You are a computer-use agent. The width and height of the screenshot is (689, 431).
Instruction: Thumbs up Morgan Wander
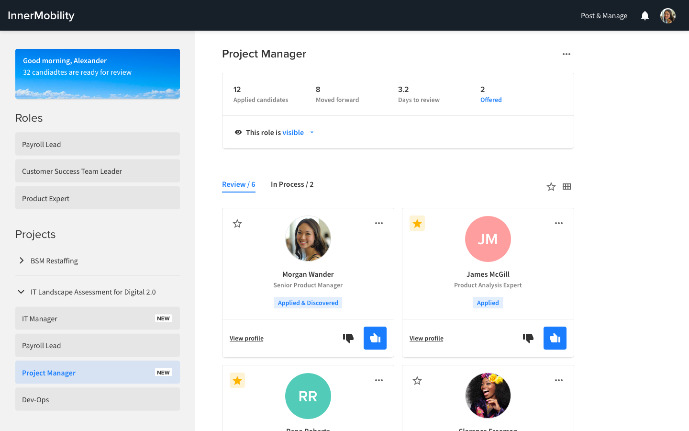tap(375, 338)
